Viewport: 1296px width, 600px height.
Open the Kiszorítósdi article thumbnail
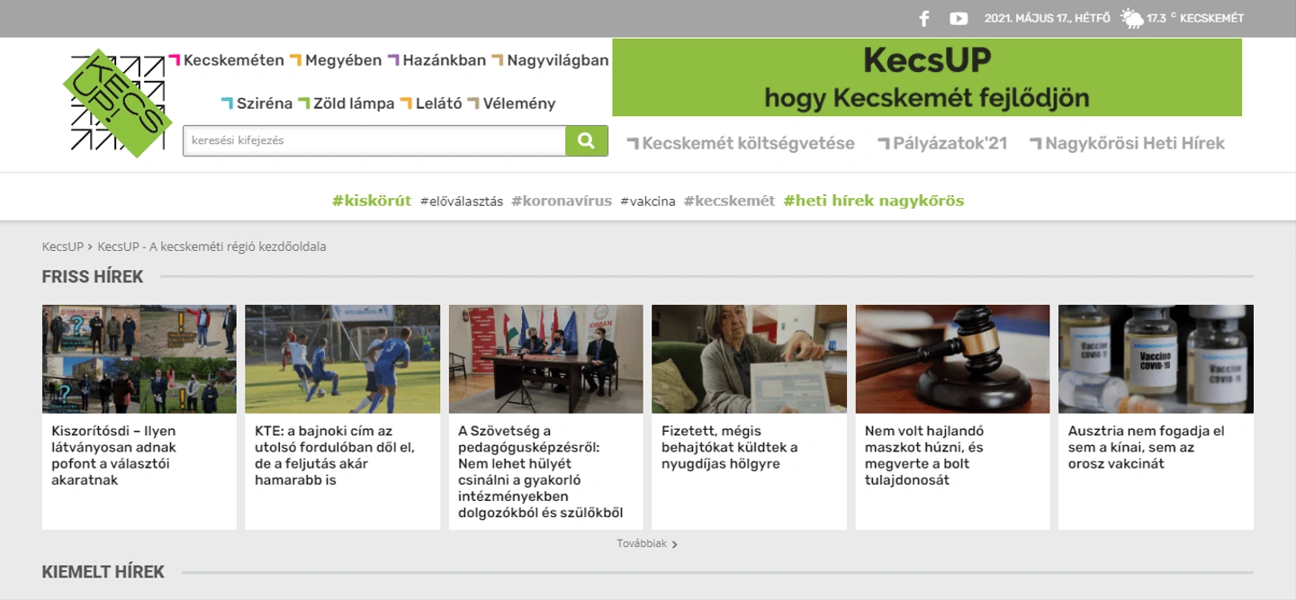(139, 359)
